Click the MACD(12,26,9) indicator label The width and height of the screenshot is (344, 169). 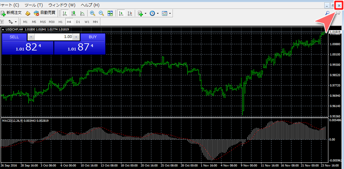tap(13, 120)
